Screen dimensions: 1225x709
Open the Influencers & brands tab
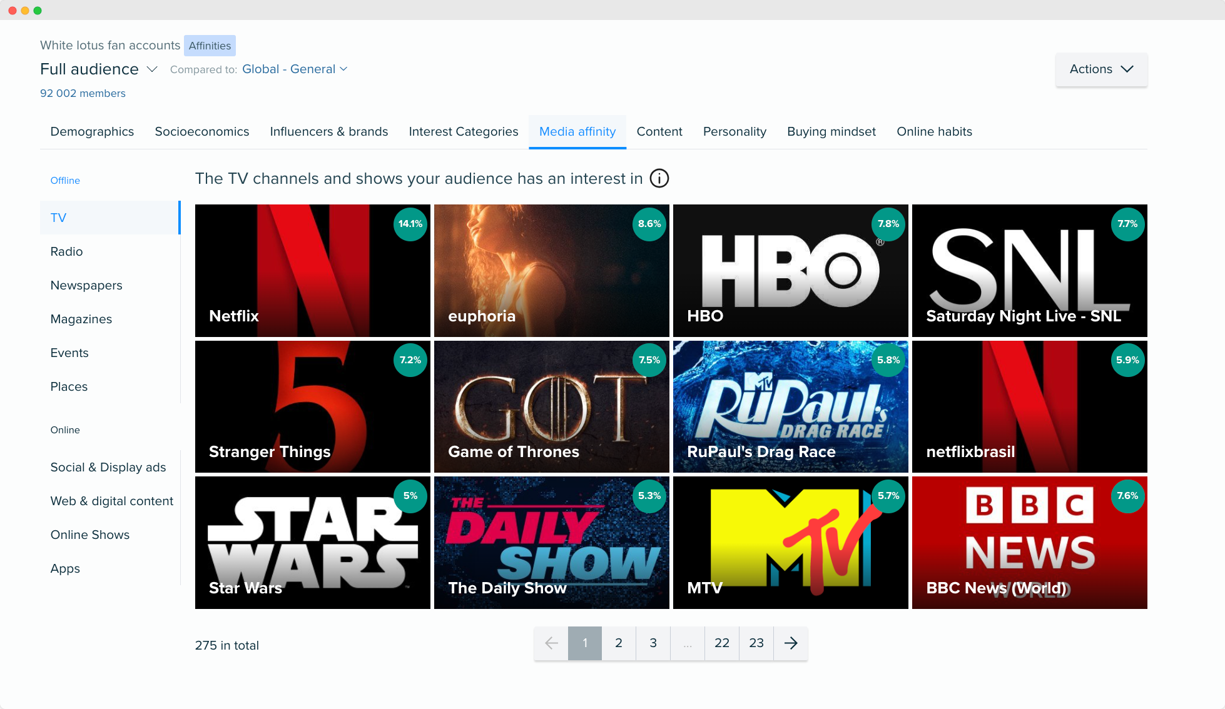[329, 132]
